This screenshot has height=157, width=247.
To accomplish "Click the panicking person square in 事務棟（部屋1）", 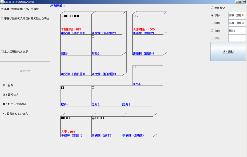I will point(62,118).
